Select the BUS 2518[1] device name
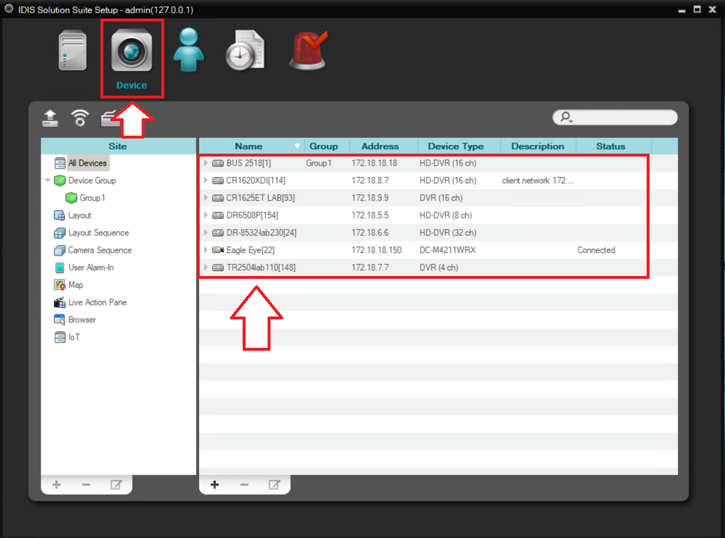This screenshot has width=725, height=538. 248,163
